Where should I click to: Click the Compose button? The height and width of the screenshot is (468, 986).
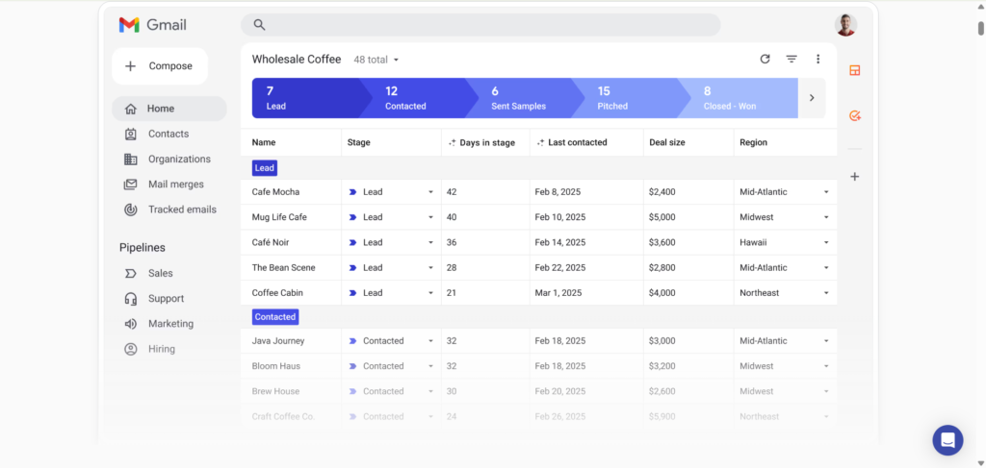click(160, 66)
